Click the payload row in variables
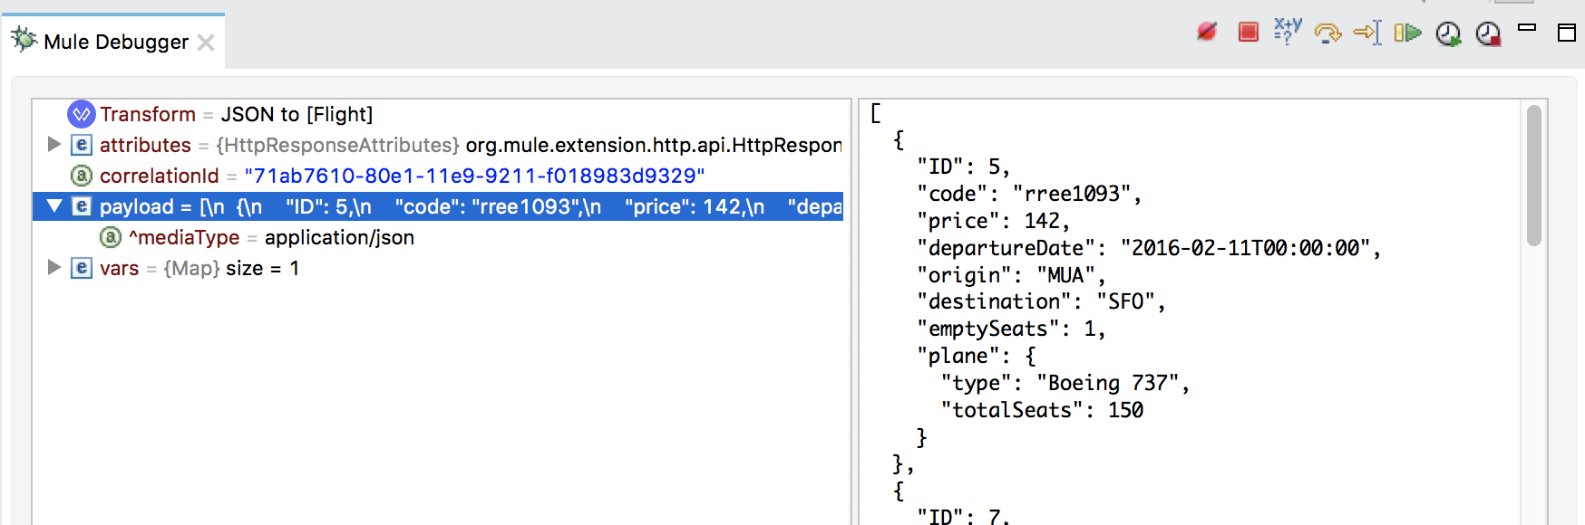The image size is (1585, 525). pos(438,206)
